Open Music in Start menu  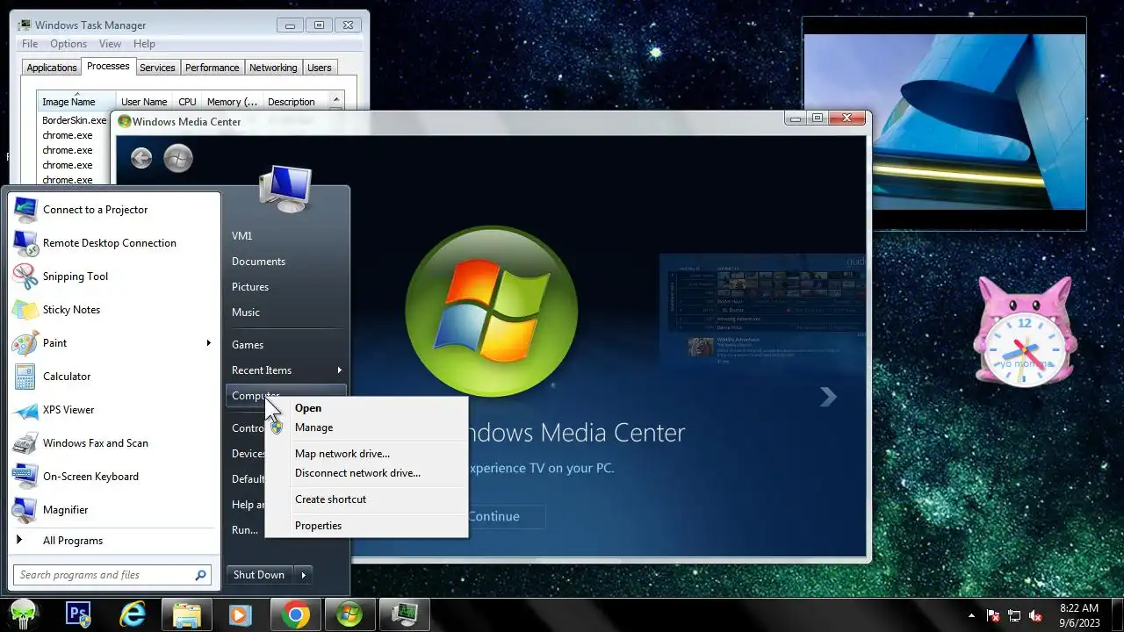click(x=246, y=312)
